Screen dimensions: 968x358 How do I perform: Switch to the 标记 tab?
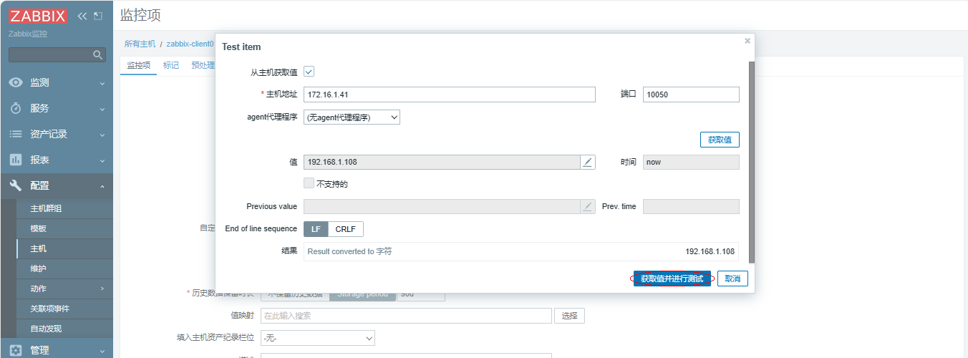[171, 65]
